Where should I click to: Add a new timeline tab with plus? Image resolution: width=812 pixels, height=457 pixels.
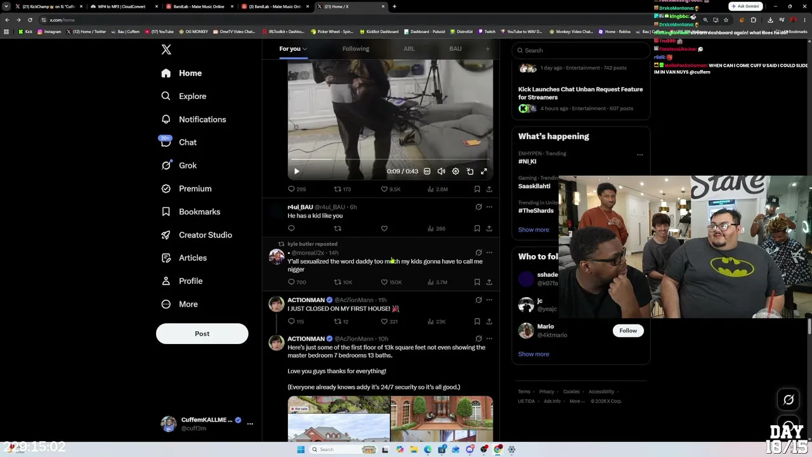488,49
